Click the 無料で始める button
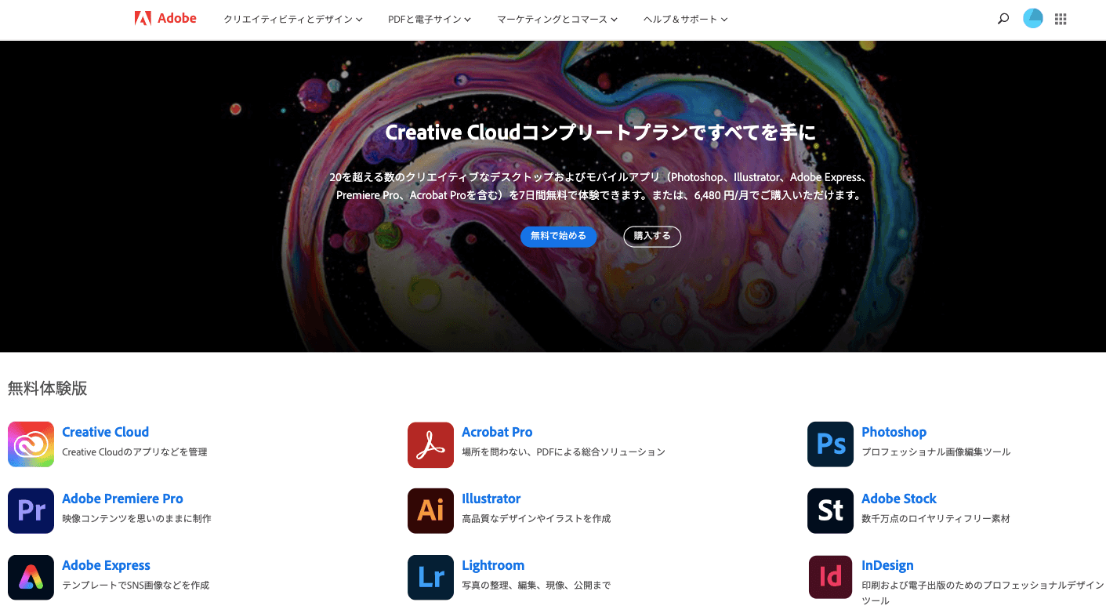 [558, 236]
